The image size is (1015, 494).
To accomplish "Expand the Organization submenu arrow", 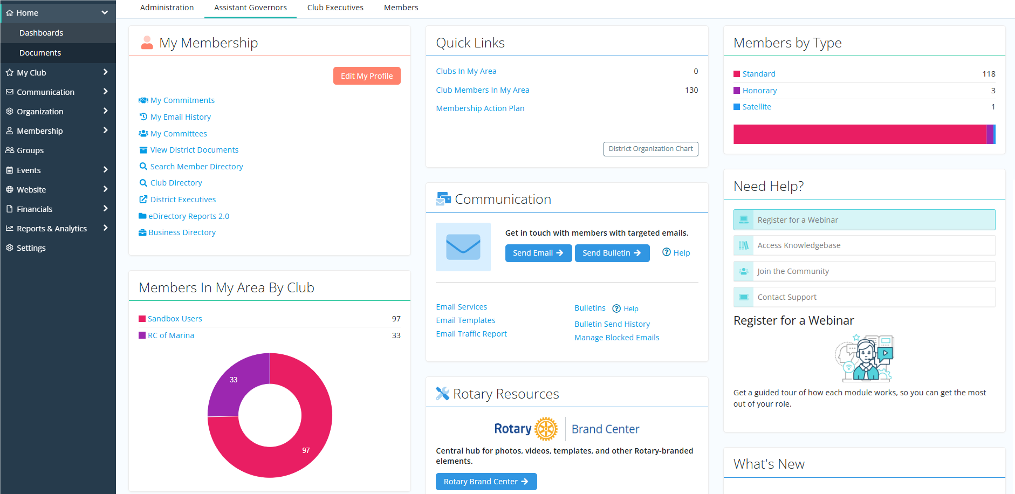I will (105, 111).
